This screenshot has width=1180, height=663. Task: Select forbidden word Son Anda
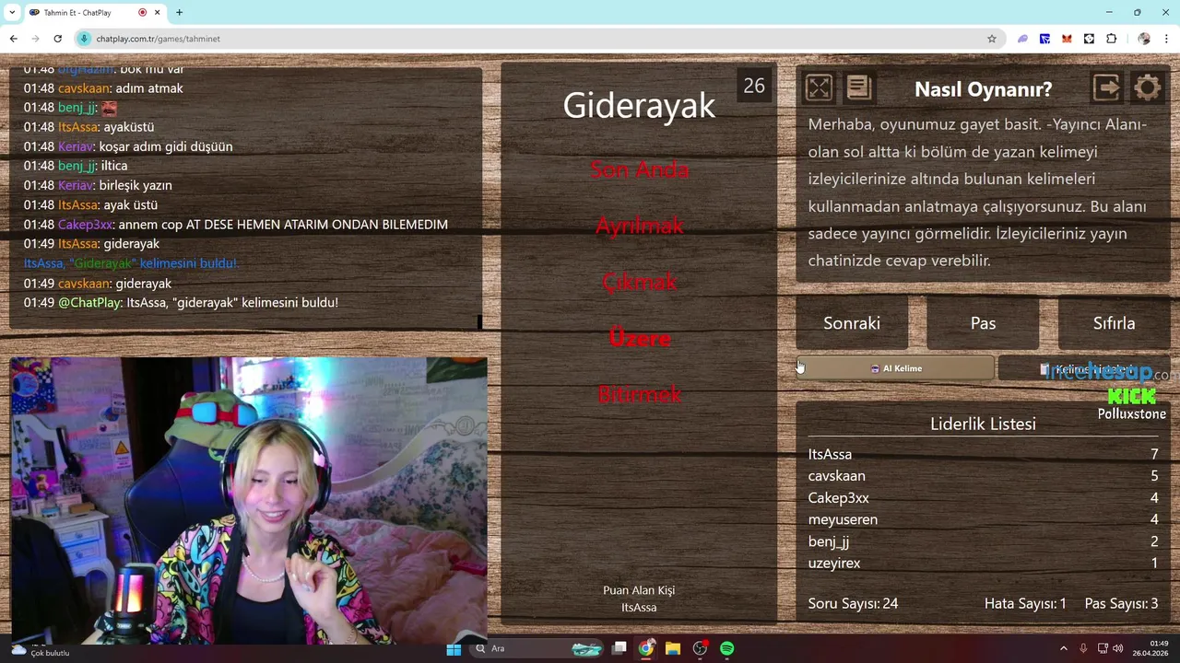tap(639, 169)
